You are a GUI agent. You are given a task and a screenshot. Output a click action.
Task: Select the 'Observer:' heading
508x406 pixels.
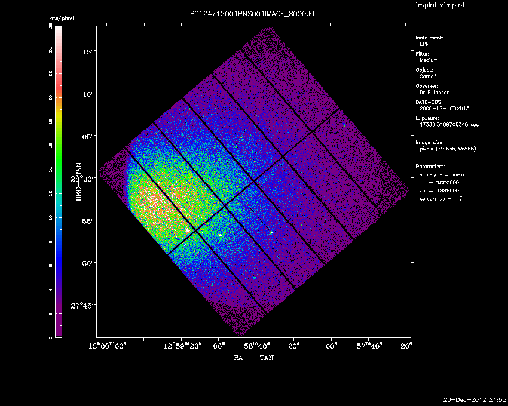(427, 86)
